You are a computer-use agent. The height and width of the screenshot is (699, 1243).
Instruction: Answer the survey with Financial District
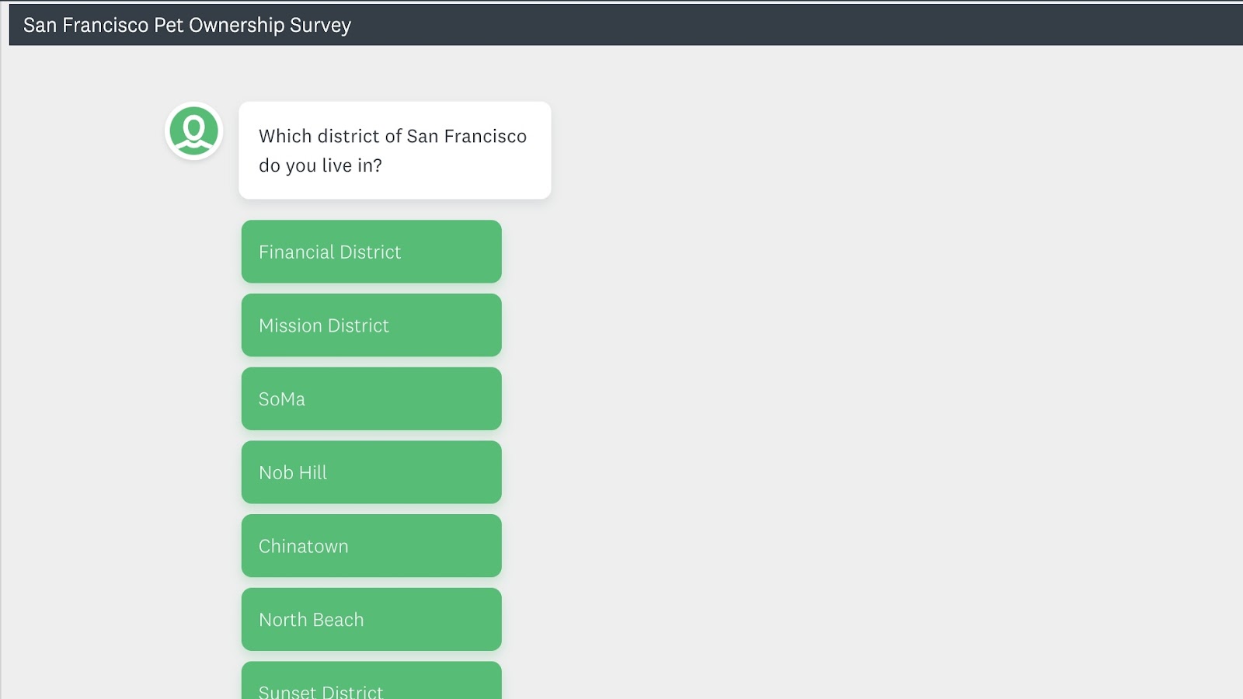(371, 252)
